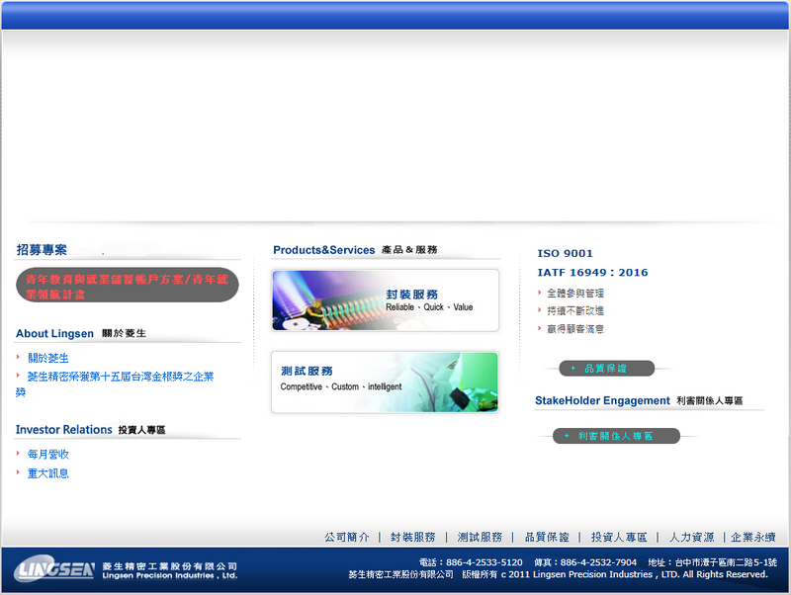
Task: Click the 贏得顧客滿意 list item
Action: coord(575,329)
